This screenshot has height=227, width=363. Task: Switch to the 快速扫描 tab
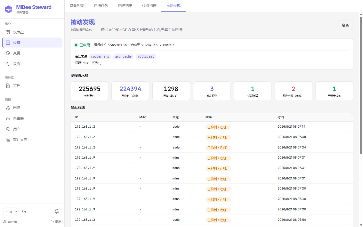point(149,6)
